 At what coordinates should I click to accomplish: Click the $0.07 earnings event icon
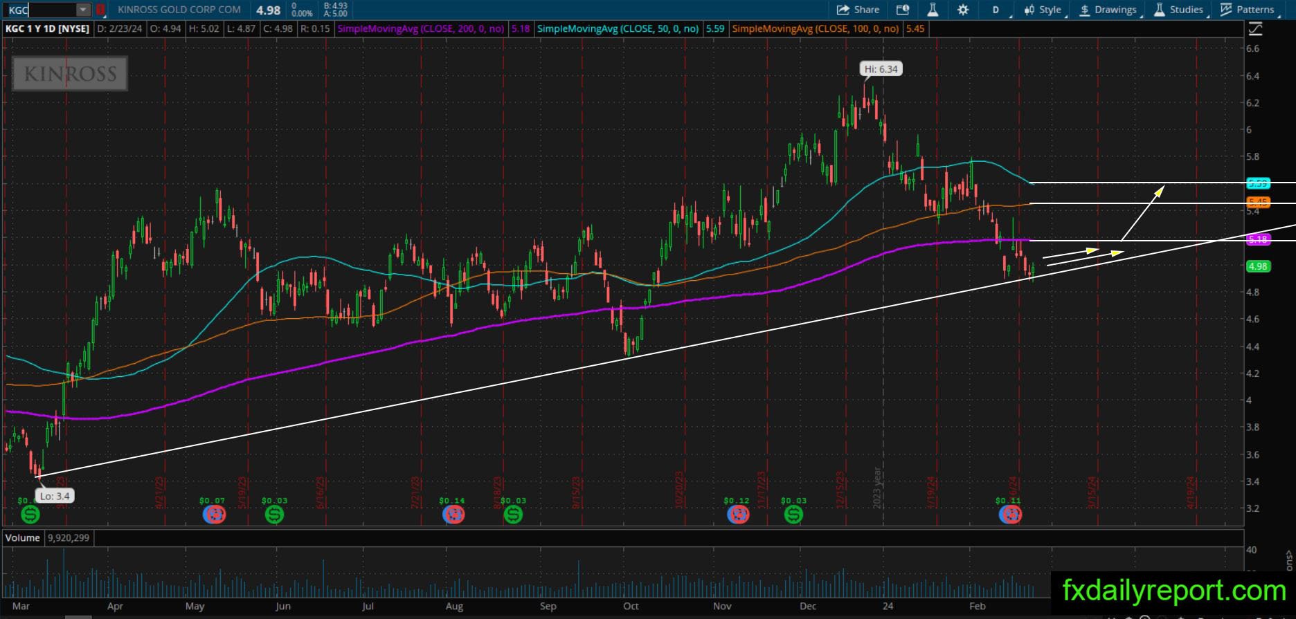(x=214, y=514)
